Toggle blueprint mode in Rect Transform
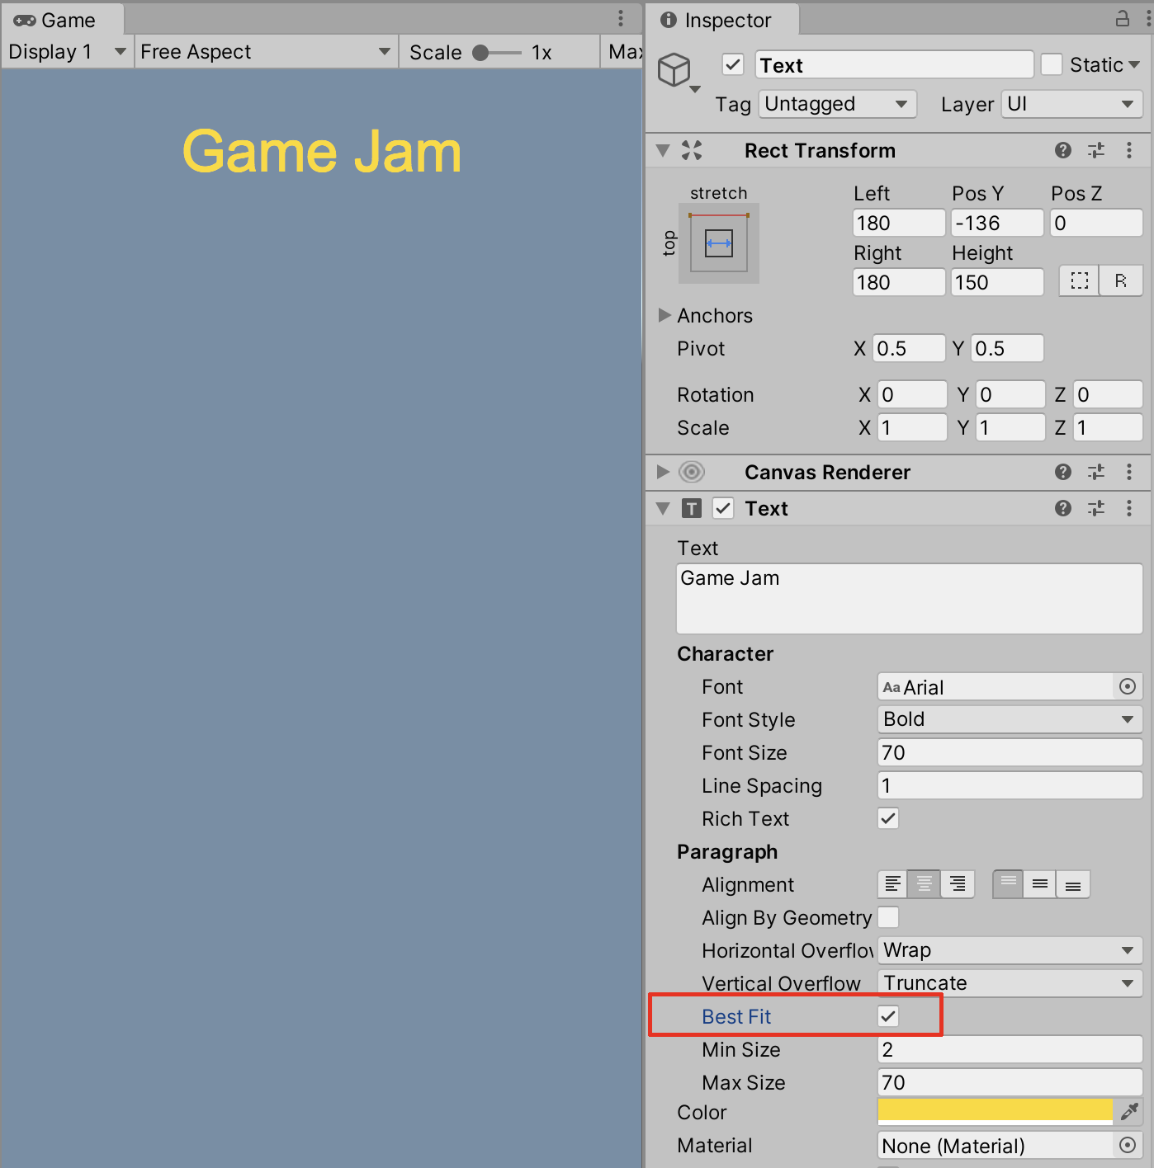 pos(1079,280)
